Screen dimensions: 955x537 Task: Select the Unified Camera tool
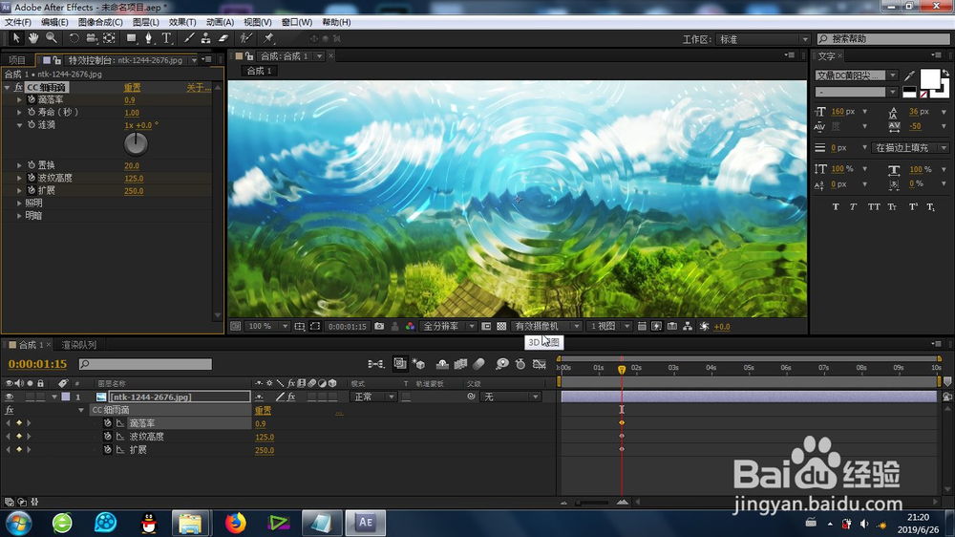92,38
